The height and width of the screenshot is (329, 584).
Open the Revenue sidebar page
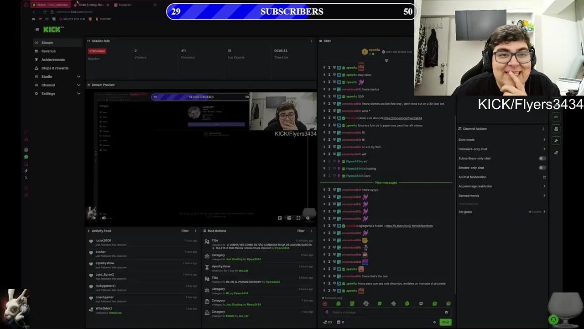[57, 51]
